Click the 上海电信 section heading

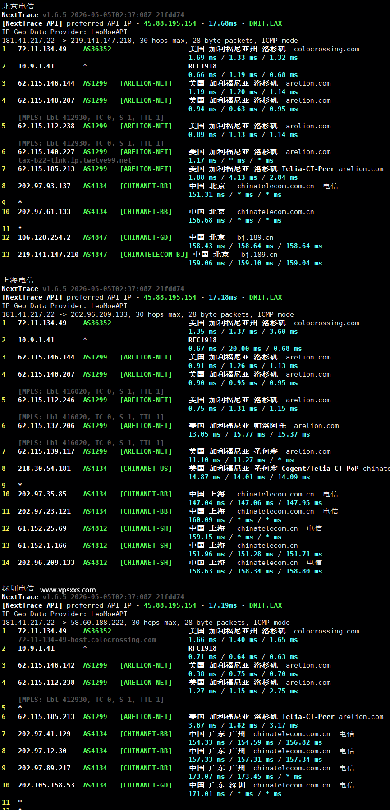pyautogui.click(x=18, y=280)
